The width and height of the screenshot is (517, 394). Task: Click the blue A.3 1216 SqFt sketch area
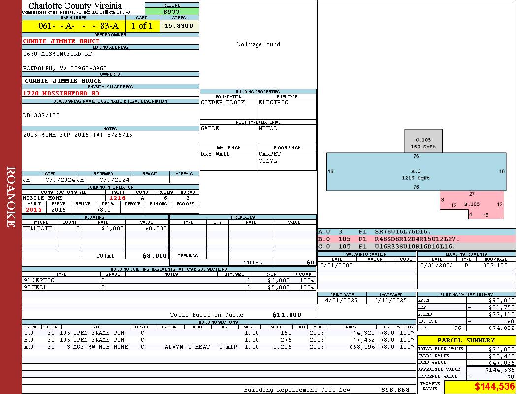[x=416, y=171]
